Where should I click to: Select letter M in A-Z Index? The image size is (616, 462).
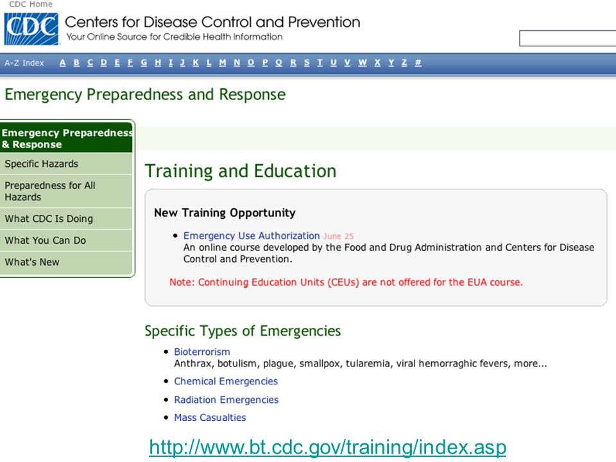pyautogui.click(x=223, y=62)
